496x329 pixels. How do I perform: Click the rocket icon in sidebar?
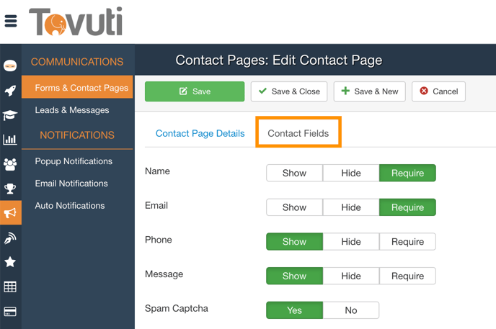point(10,91)
